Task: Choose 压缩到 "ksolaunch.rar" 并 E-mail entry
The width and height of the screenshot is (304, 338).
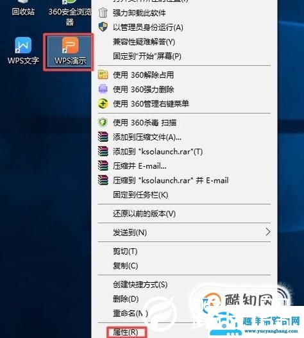Action: [171, 180]
